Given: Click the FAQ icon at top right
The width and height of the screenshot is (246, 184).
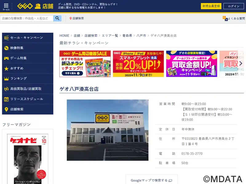Looking at the screenshot, I should (x=225, y=18).
